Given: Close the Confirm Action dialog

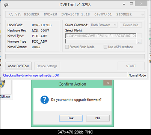Looking at the screenshot, I should coord(107,83).
